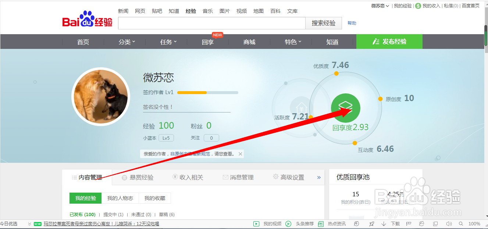Screen dimensions: 488x229
Task: Open 我的视频 via its play icon
Action: pyautogui.click(x=256, y=223)
